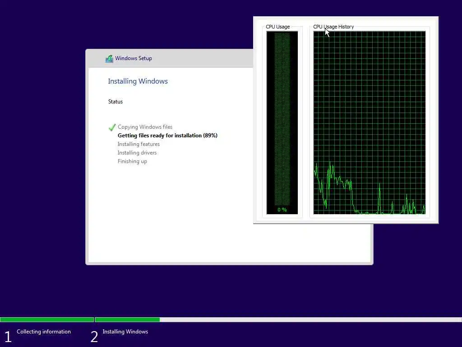This screenshot has height=347, width=462.
Task: Click the Status label
Action: [x=115, y=102]
